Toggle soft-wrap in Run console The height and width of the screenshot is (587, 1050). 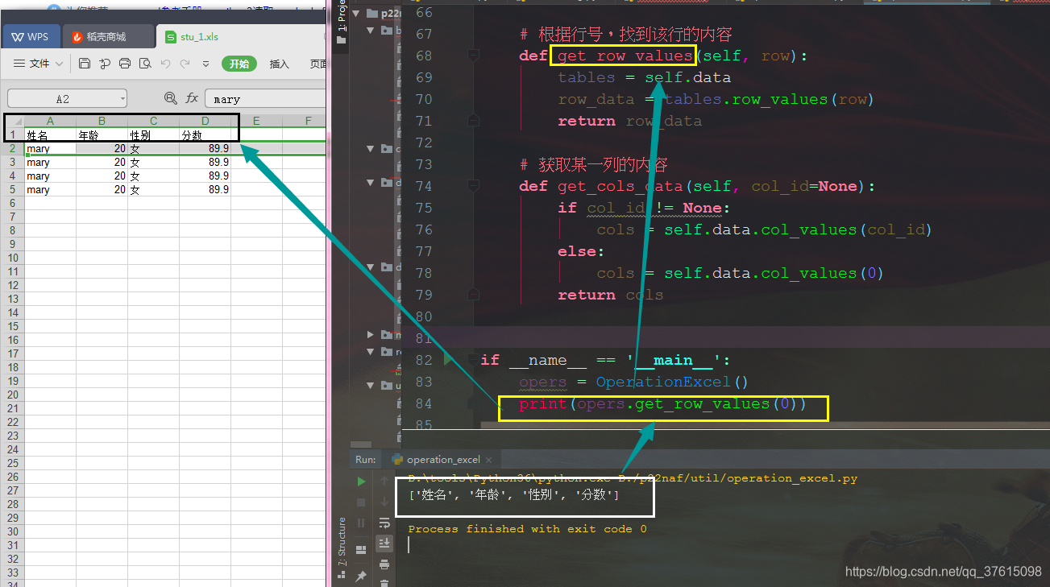coord(384,523)
